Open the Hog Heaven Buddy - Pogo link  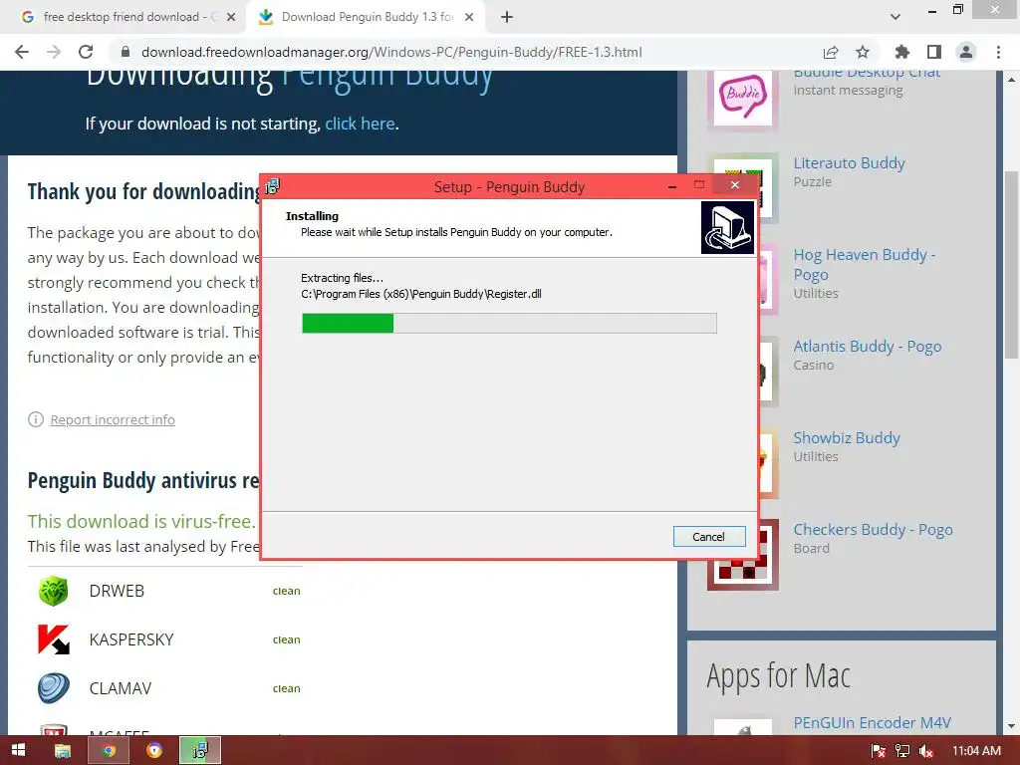pyautogui.click(x=865, y=264)
